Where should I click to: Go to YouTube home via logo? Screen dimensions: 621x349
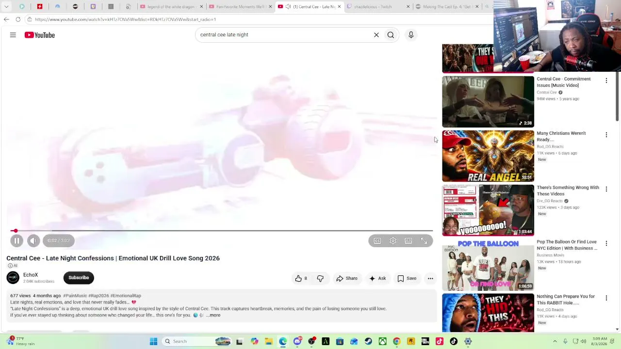[40, 35]
